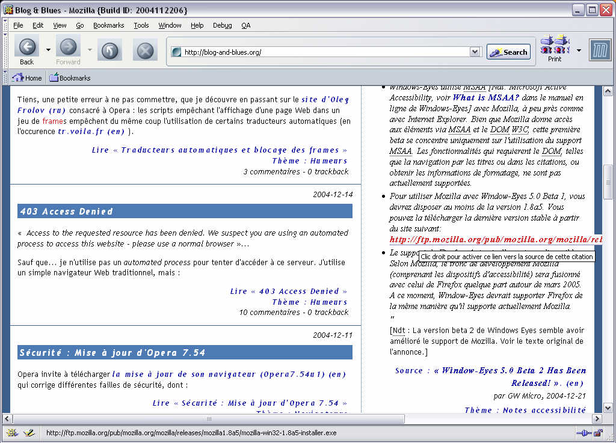Image resolution: width=616 pixels, height=443 pixels.
Task: Open the red ftp.mozilla.org link
Action: [496, 239]
